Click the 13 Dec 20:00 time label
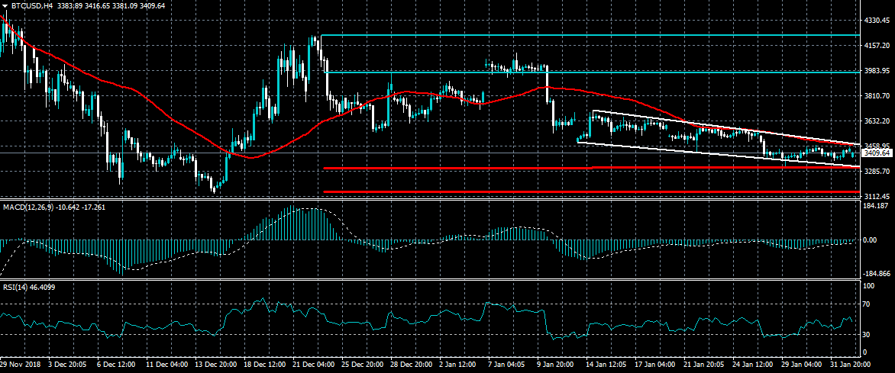Screen dimensions: 895x373 click(x=216, y=364)
